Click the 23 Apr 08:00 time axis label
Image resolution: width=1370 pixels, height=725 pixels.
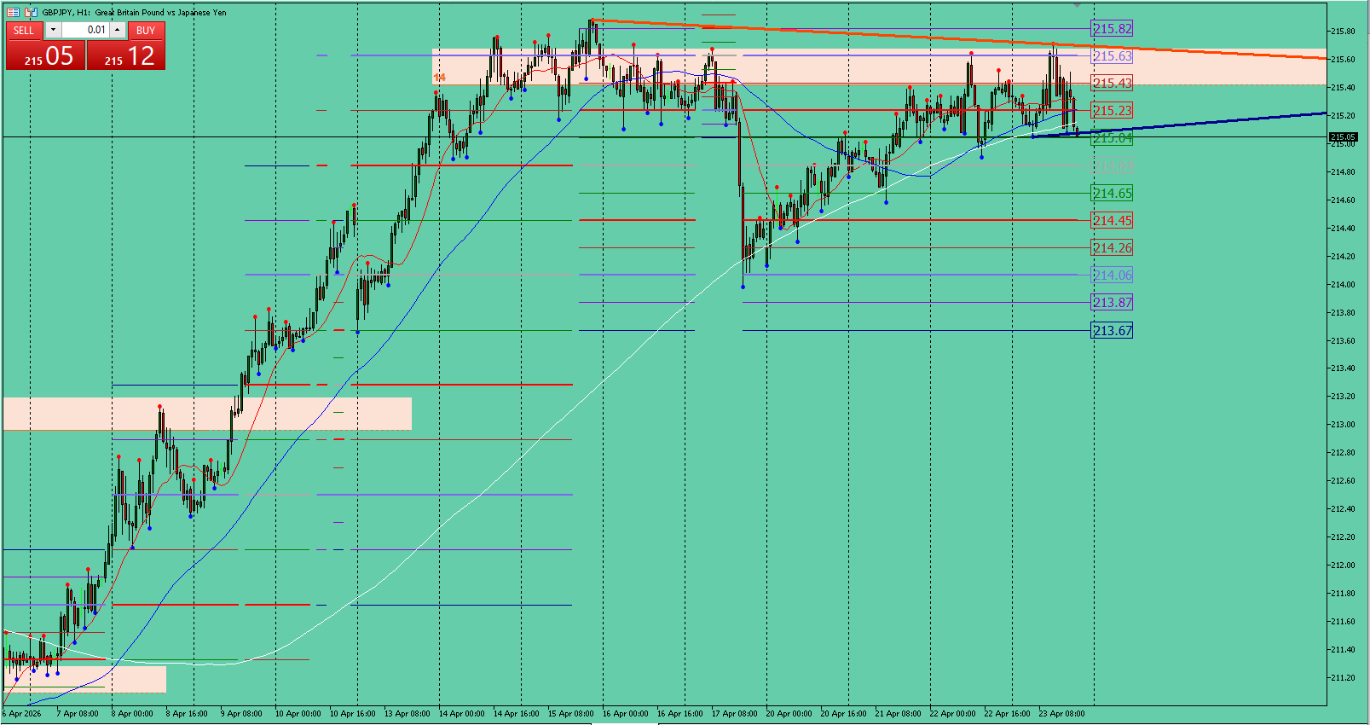pos(1061,714)
